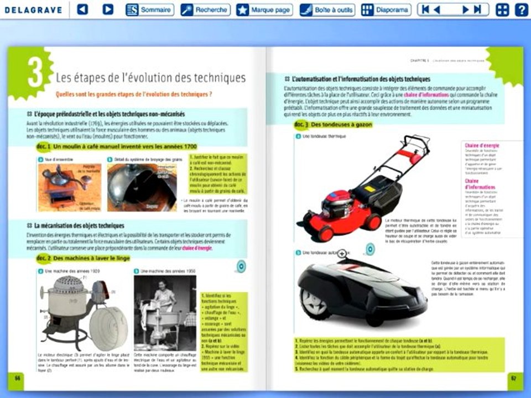Step forward one page in the page navigator
531x398 pixels.
click(466, 10)
